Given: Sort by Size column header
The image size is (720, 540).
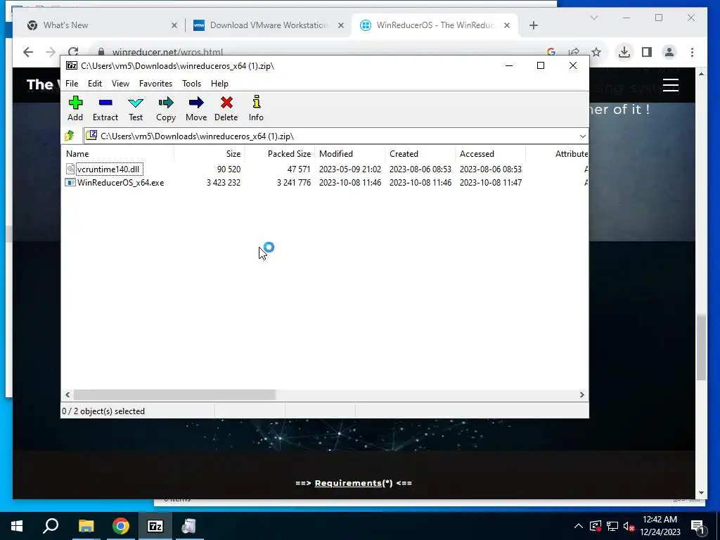Looking at the screenshot, I should [210, 154].
